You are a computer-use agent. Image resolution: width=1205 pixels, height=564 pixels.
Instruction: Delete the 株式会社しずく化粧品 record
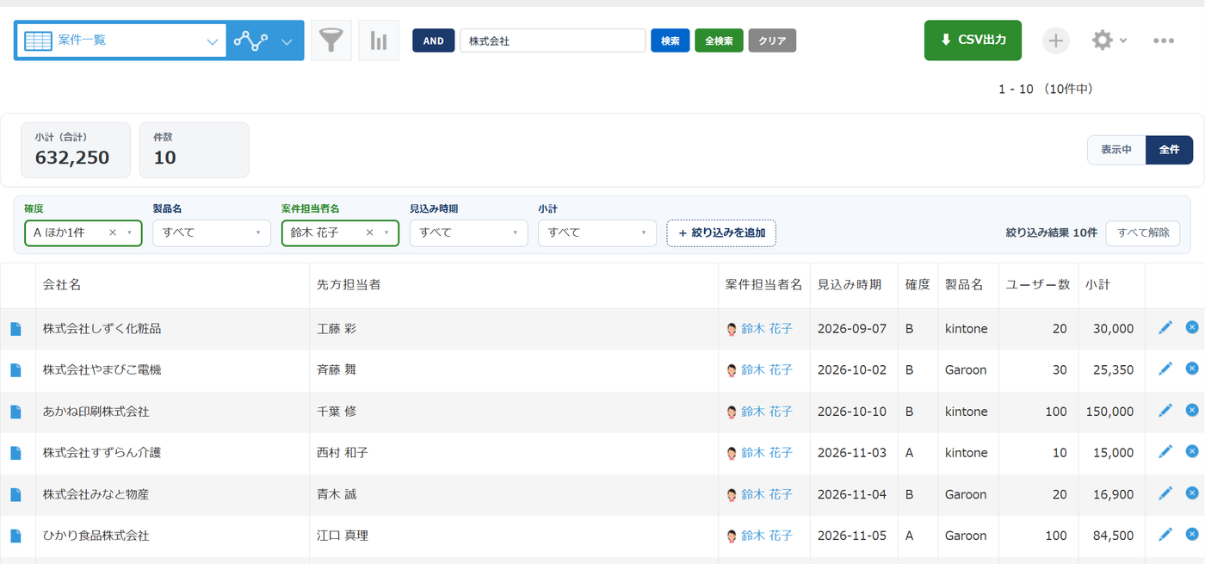(1192, 327)
